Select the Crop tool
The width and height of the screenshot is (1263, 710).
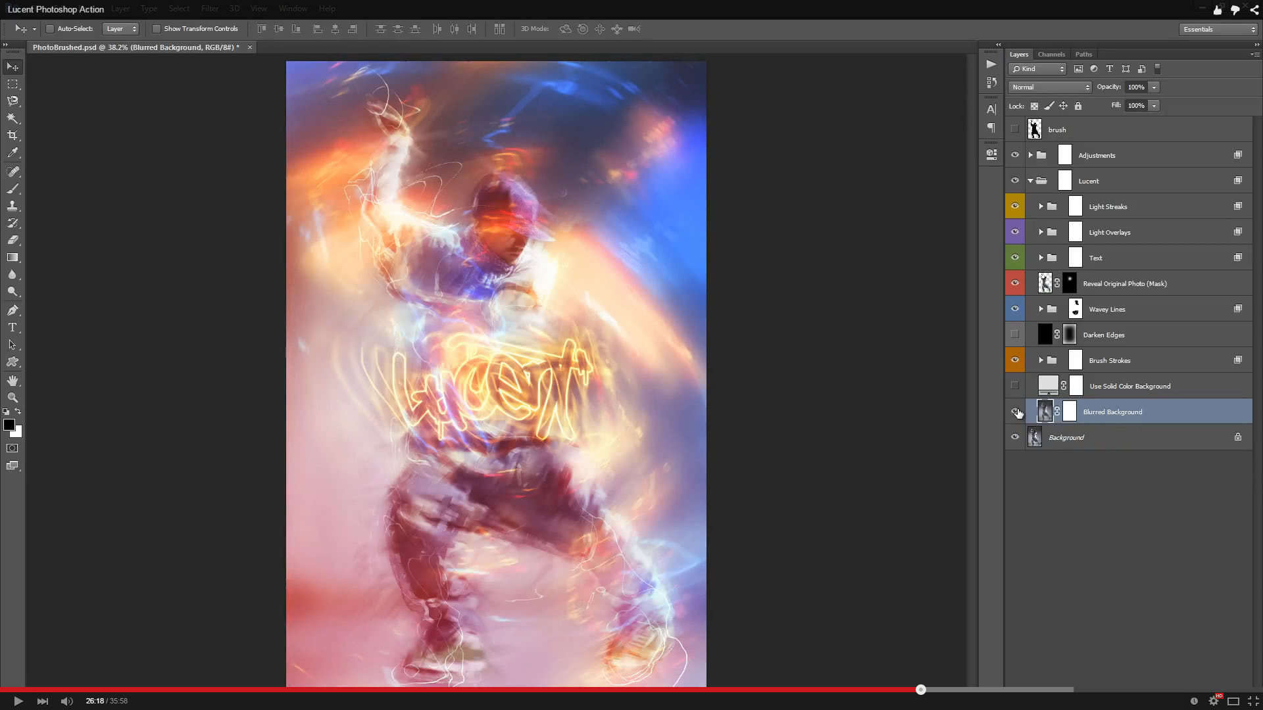(x=12, y=135)
